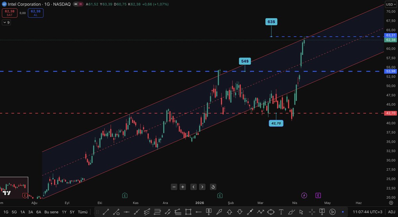Click the drawing toolbar drag handle
The height and width of the screenshot is (217, 398).
(x=97, y=212)
